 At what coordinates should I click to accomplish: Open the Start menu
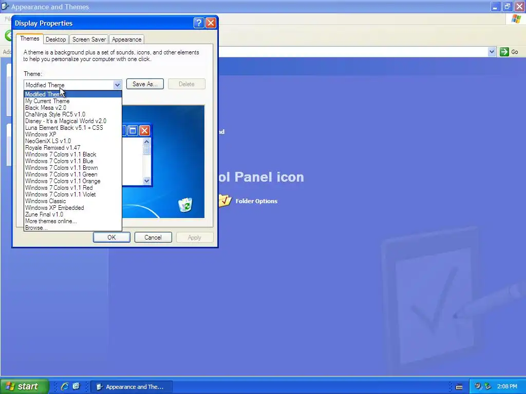25,386
